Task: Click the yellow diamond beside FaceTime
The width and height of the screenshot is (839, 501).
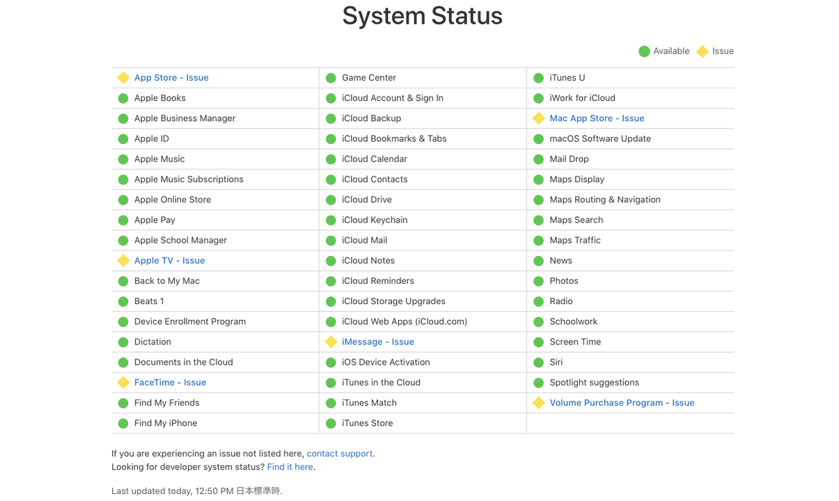Action: [x=123, y=382]
